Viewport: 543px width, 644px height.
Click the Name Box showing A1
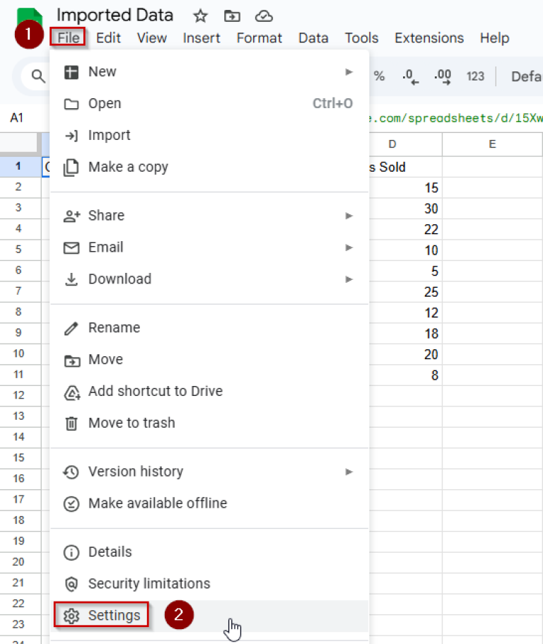pyautogui.click(x=17, y=118)
